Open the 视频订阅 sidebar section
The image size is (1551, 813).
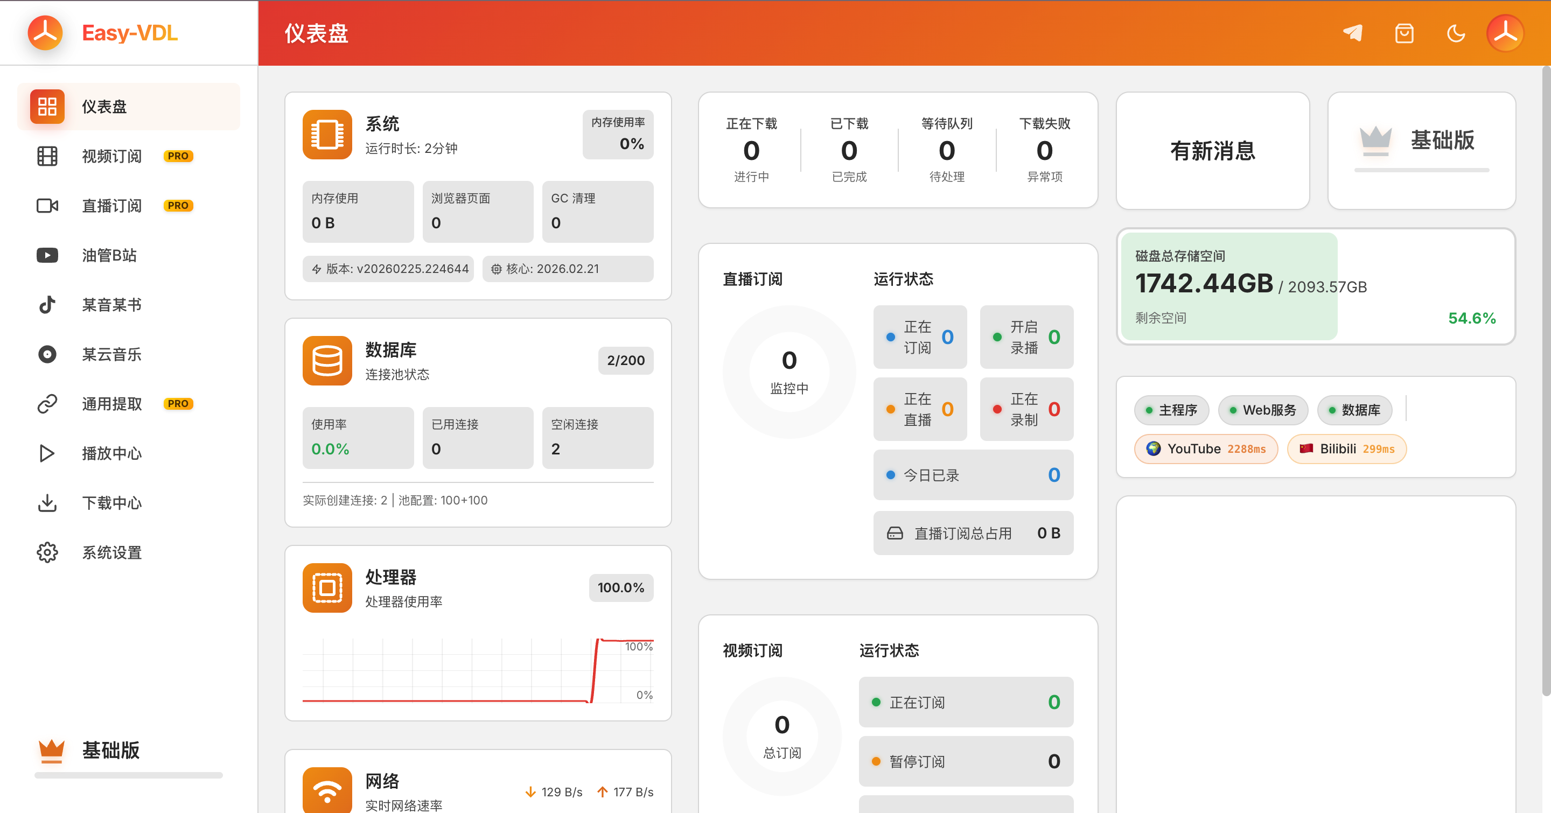click(111, 156)
